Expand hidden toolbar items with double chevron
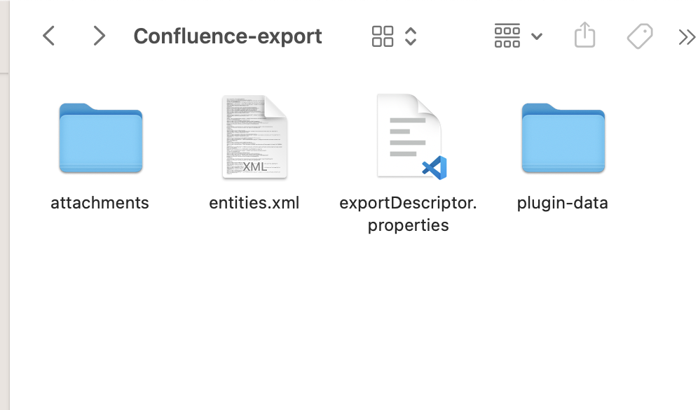 (686, 36)
